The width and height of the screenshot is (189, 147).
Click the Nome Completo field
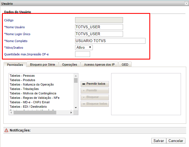tap(110, 41)
